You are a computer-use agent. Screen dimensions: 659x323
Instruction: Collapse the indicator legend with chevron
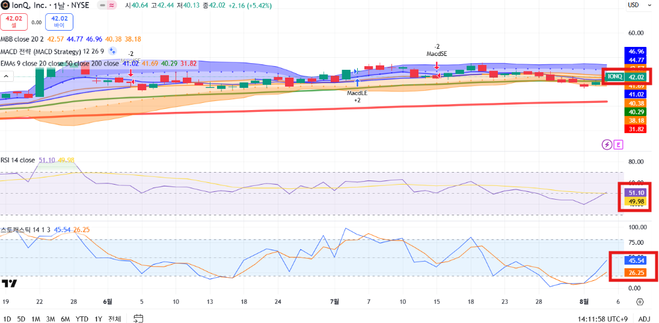[7, 76]
